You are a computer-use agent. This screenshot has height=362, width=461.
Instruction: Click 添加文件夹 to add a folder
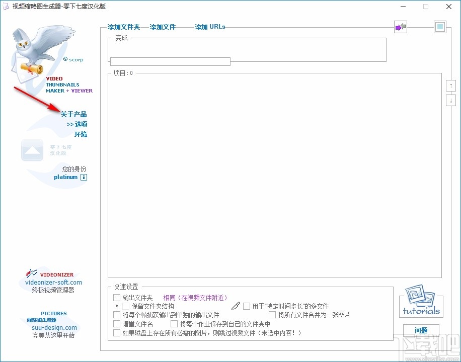[x=123, y=27]
